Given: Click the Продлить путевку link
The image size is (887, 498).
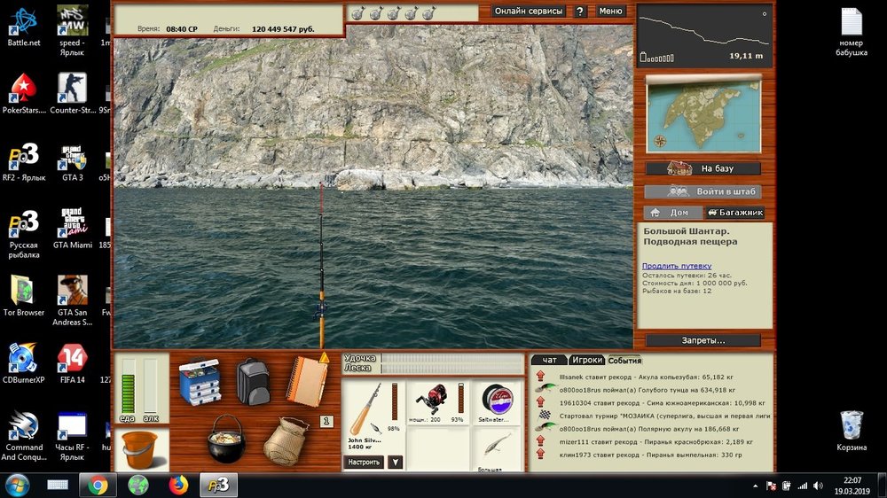Looking at the screenshot, I should click(677, 266).
